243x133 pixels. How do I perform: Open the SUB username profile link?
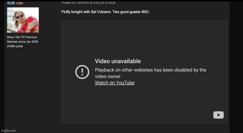11,3
